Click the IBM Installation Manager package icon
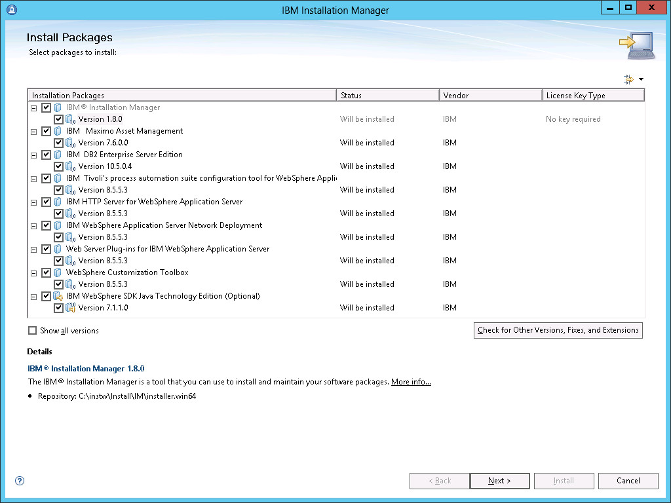The image size is (671, 503). click(58, 107)
